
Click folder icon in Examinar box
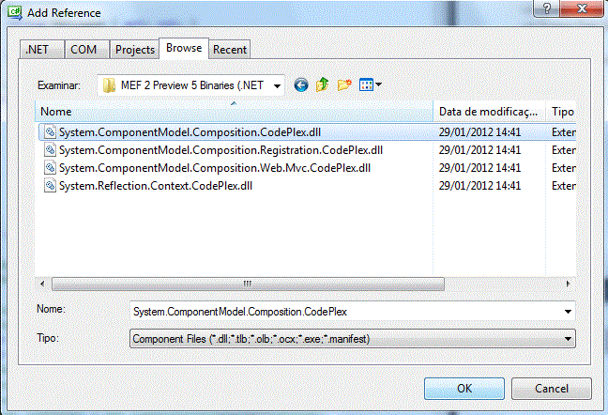coord(110,85)
